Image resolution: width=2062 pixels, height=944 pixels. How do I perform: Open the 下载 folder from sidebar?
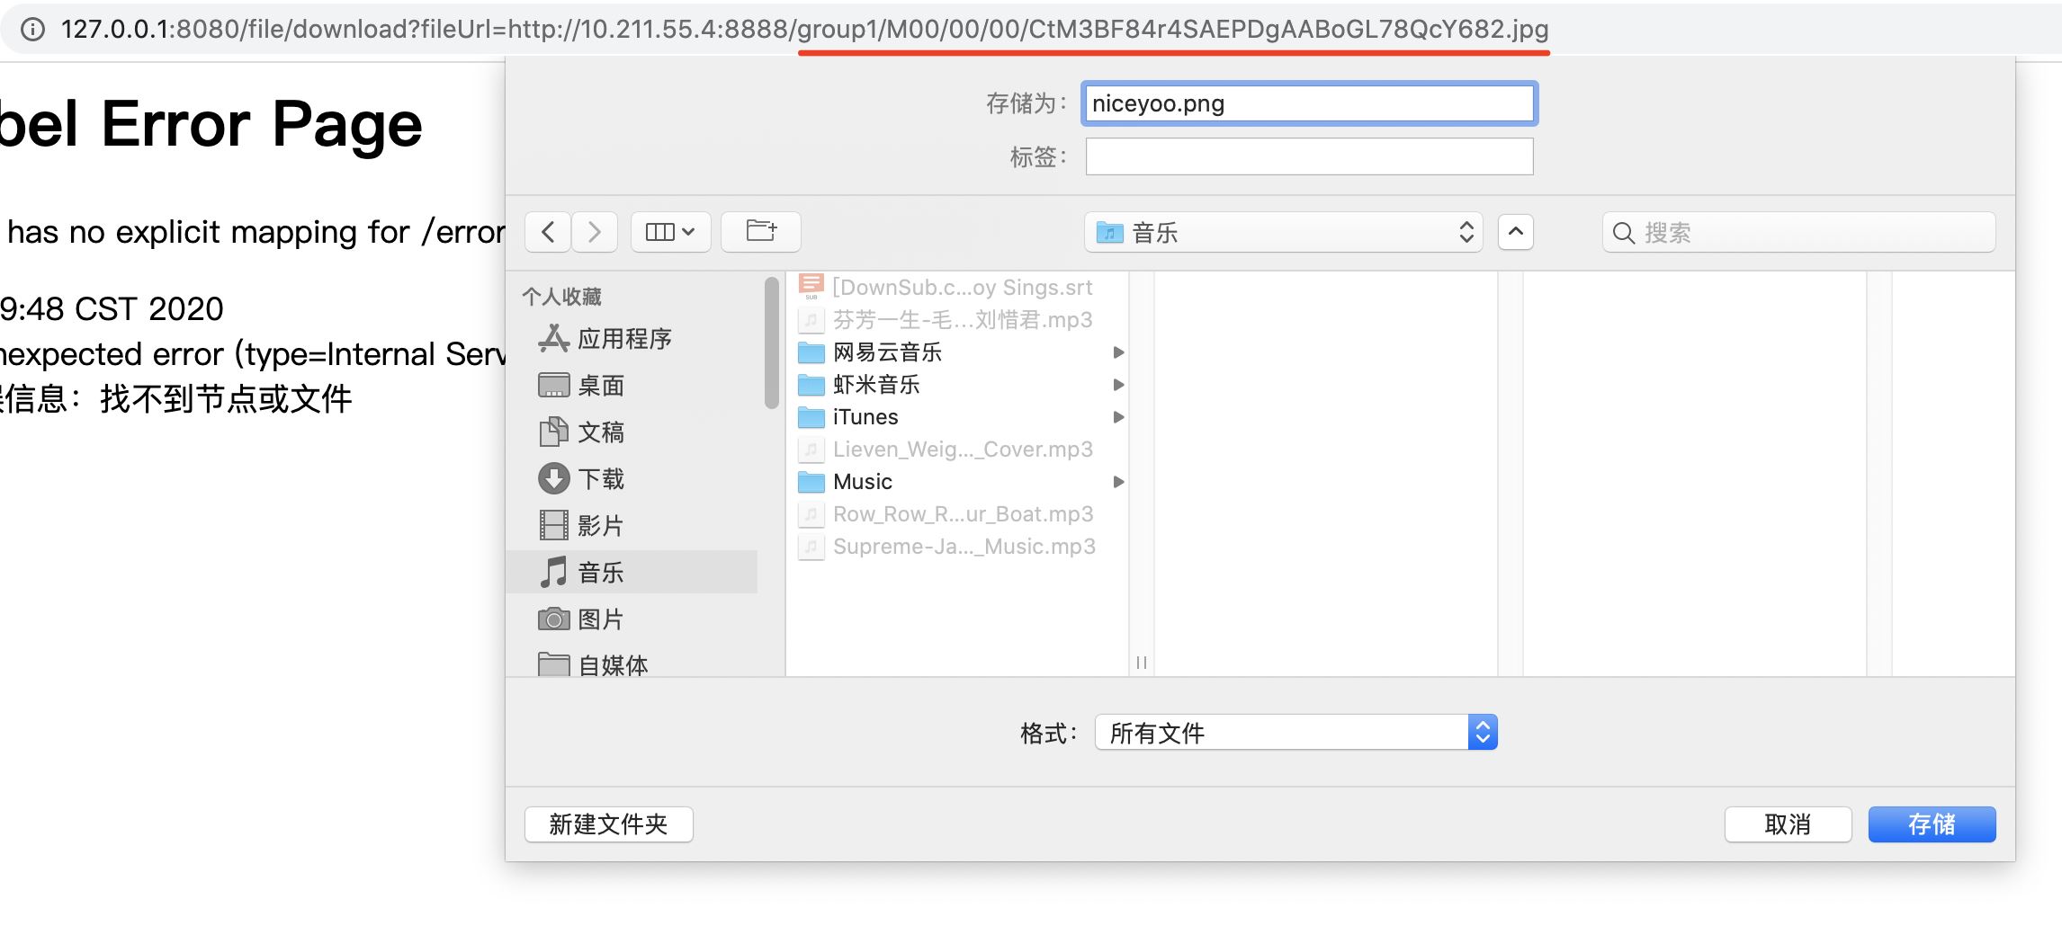[599, 479]
